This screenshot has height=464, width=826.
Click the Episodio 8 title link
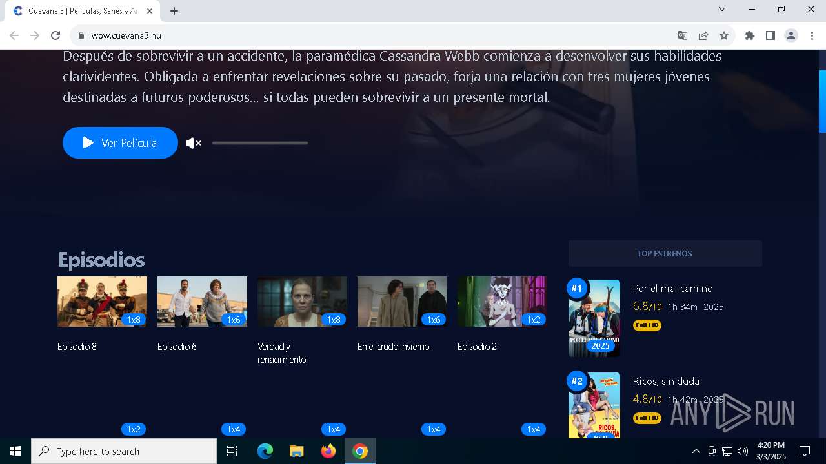click(x=77, y=347)
